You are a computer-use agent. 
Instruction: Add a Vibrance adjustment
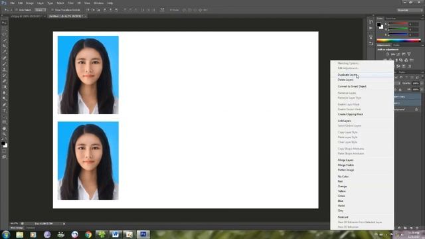409,54
